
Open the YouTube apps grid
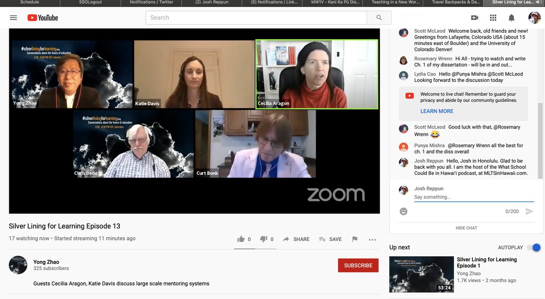[x=493, y=18]
